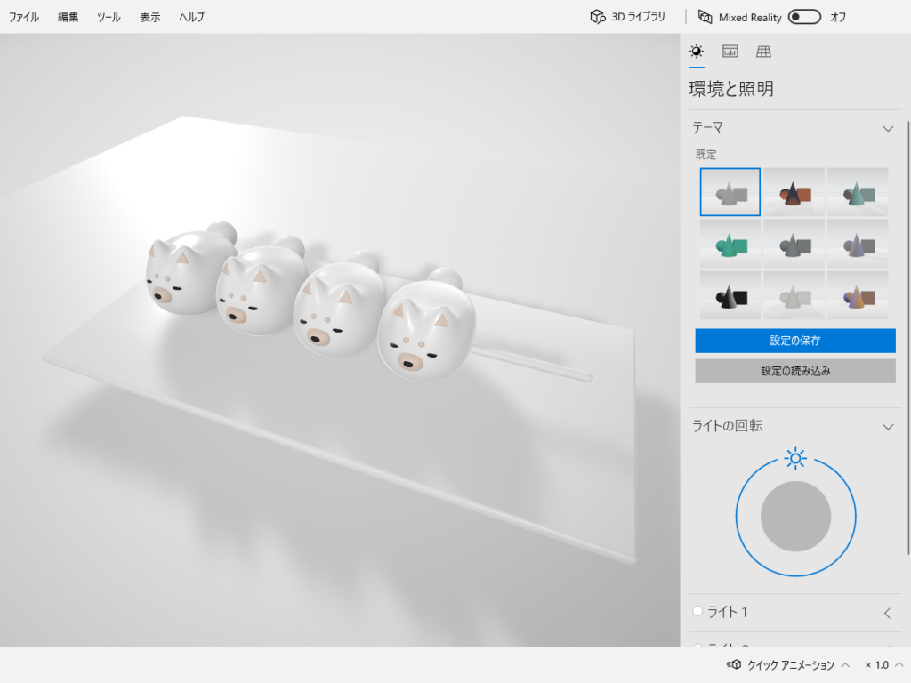Click the ライト 1 color circle

click(x=698, y=612)
